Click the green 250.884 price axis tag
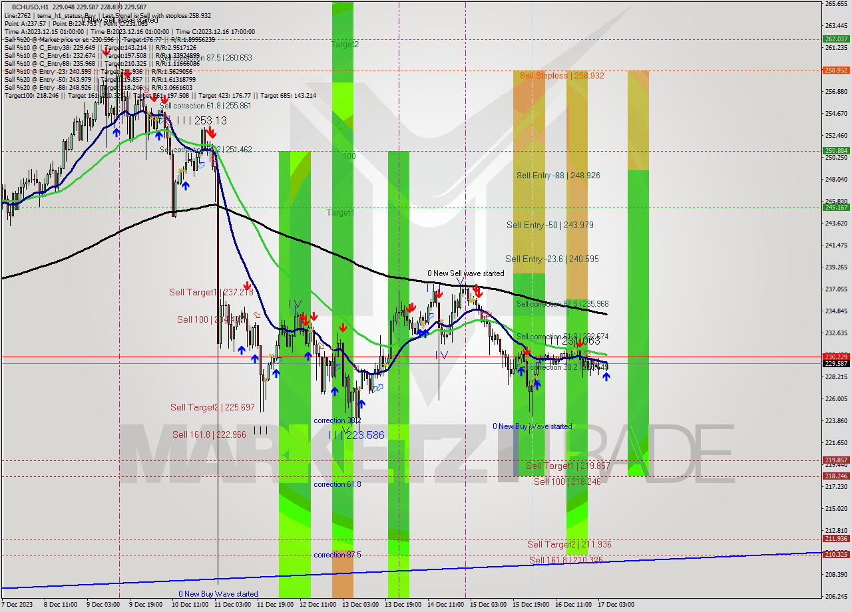Image resolution: width=852 pixels, height=612 pixels. (x=836, y=151)
